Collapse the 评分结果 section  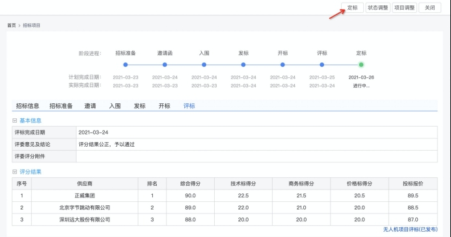pyautogui.click(x=15, y=172)
